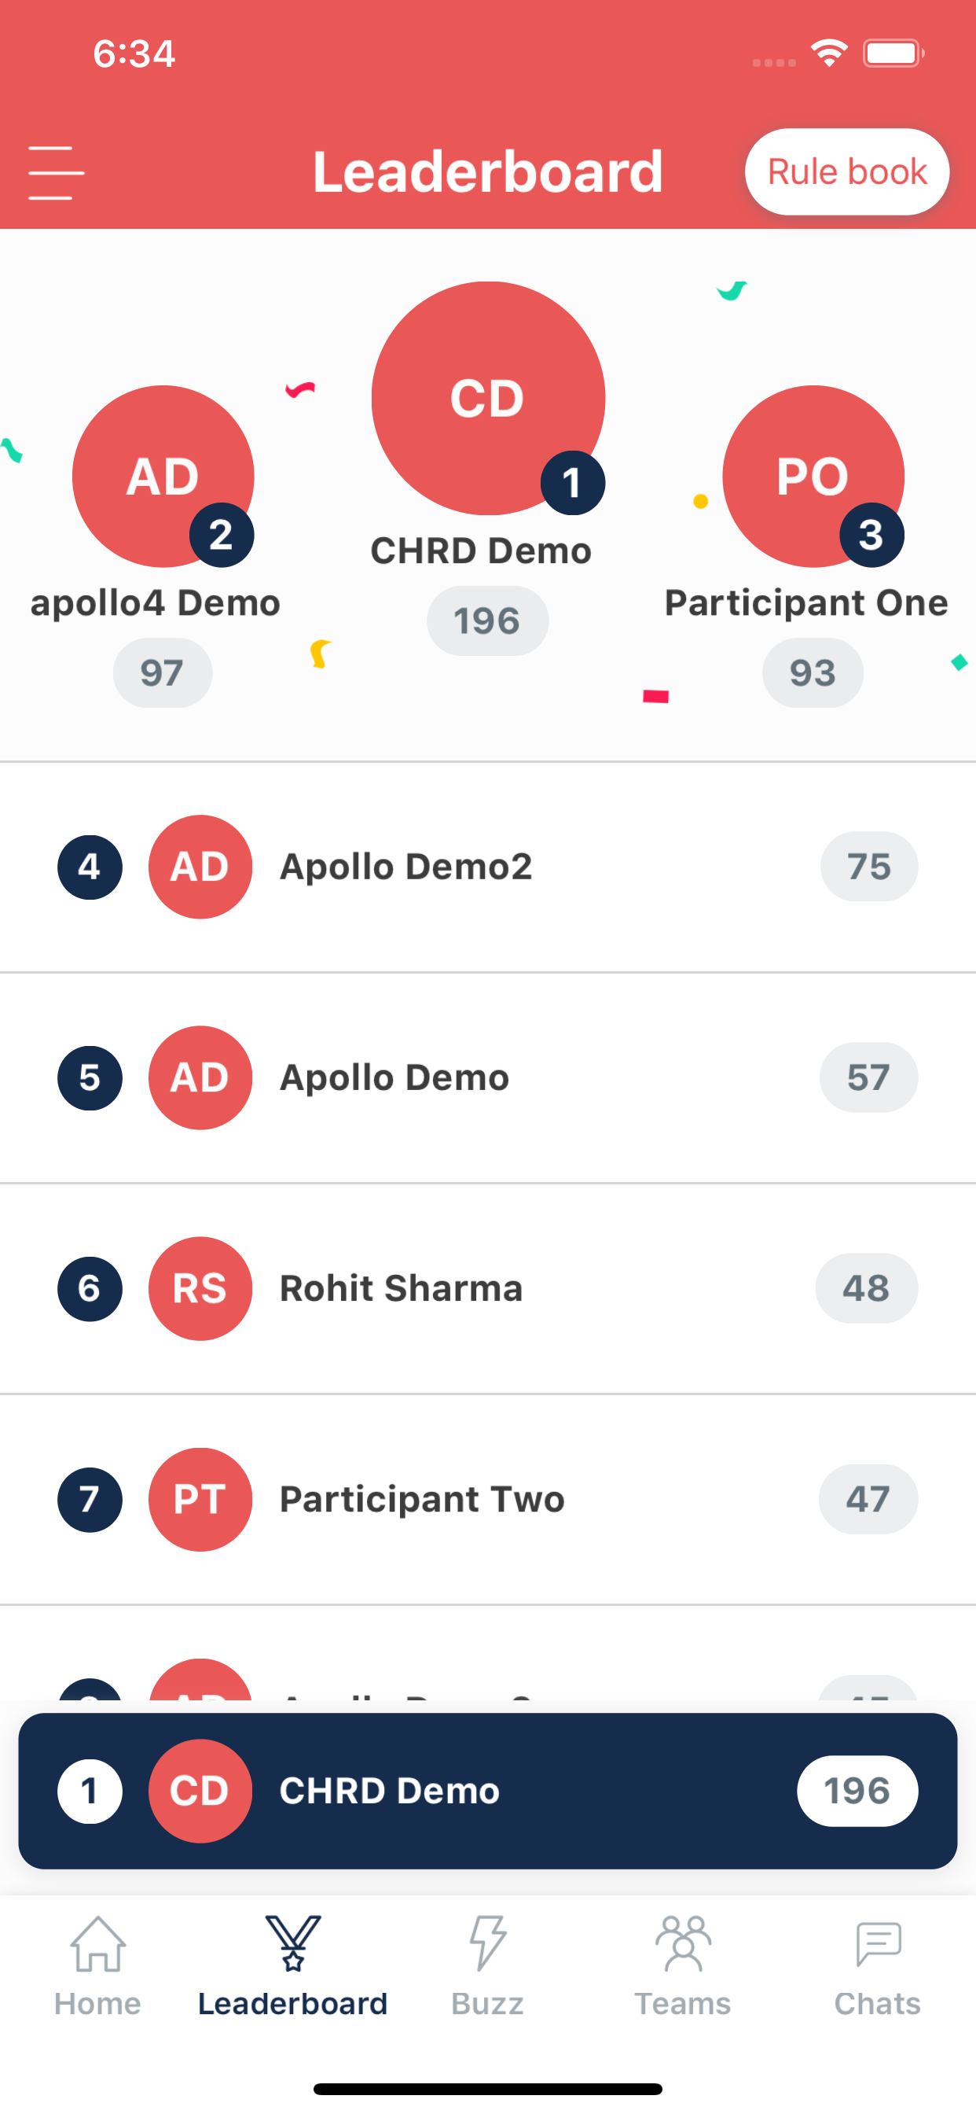This screenshot has width=976, height=2114.
Task: Tap the 48 score badge
Action: [x=866, y=1288]
